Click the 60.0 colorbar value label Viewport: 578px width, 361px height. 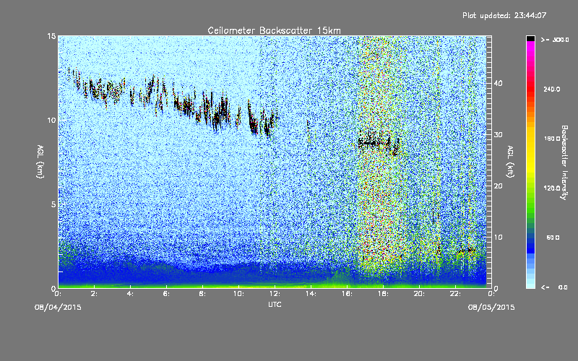tap(553, 238)
